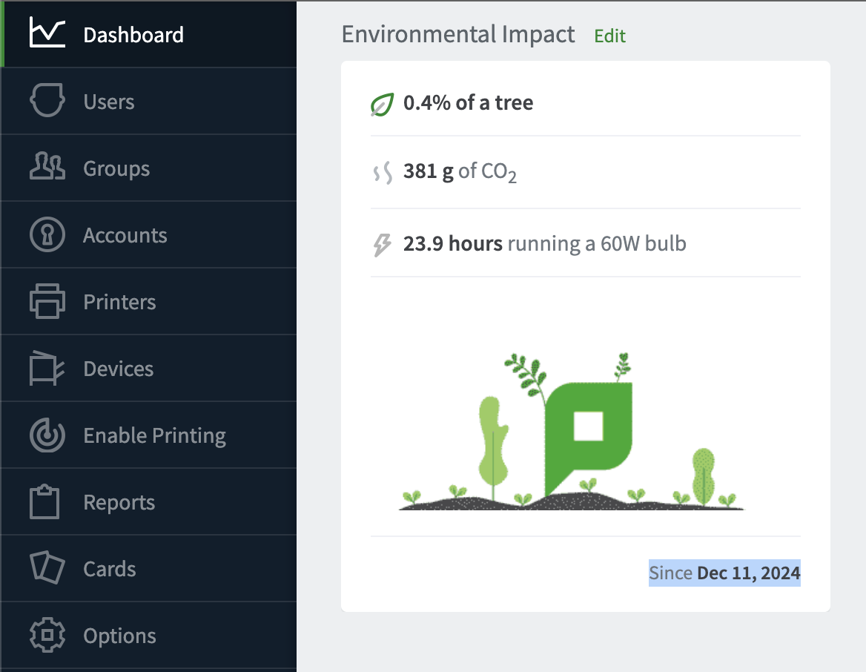Viewport: 866px width, 672px height.
Task: Click the Users head icon
Action: (47, 101)
